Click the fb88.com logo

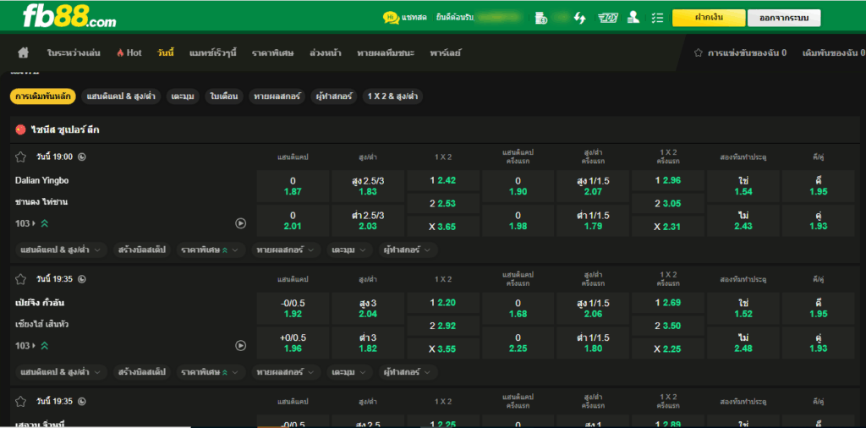click(69, 17)
